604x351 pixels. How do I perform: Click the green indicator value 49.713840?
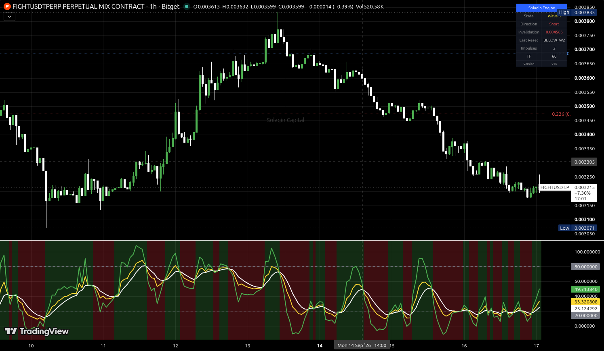(x=586, y=289)
